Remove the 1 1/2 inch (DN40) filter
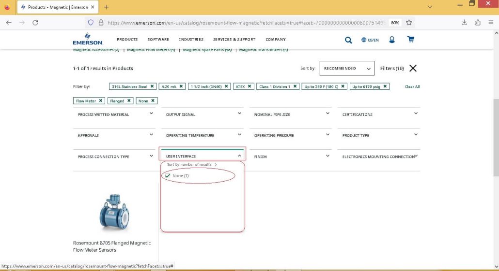The width and height of the screenshot is (499, 271). pos(226,86)
